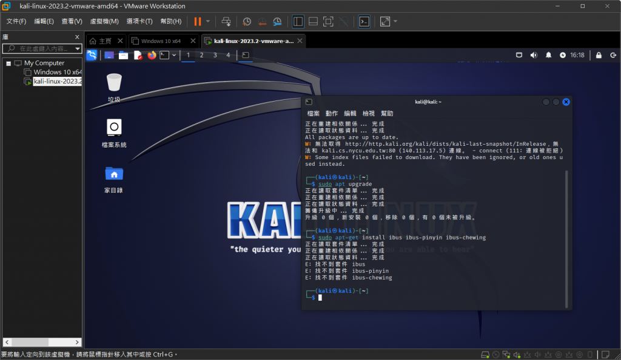
Task: Open the Kali power manager icon
Action: tap(563, 55)
